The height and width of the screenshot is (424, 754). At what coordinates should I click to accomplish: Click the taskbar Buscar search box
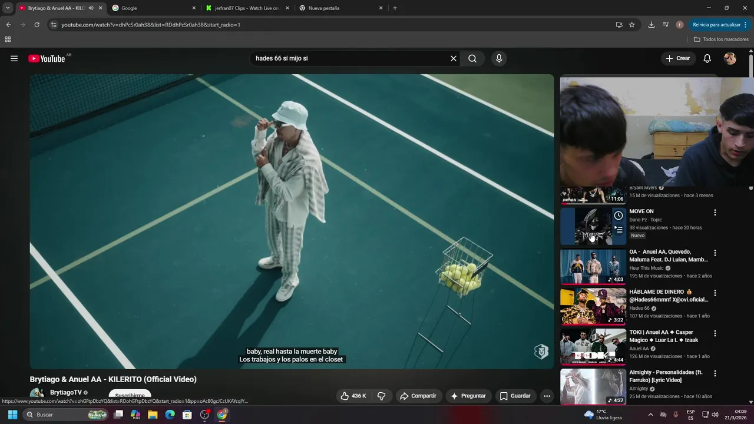click(66, 415)
